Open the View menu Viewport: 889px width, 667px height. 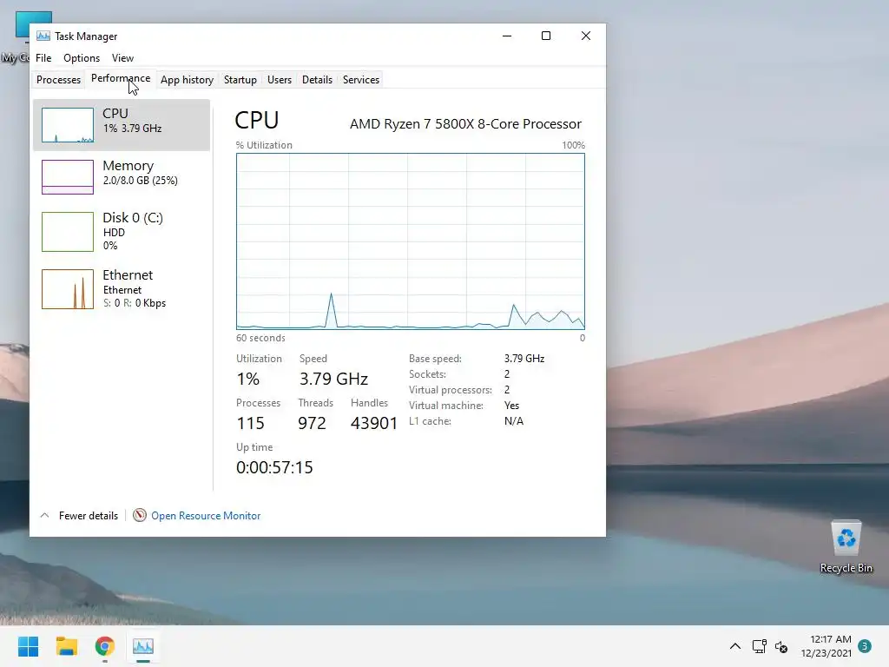pos(122,58)
